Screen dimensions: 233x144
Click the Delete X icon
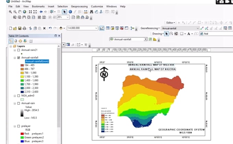point(44,28)
